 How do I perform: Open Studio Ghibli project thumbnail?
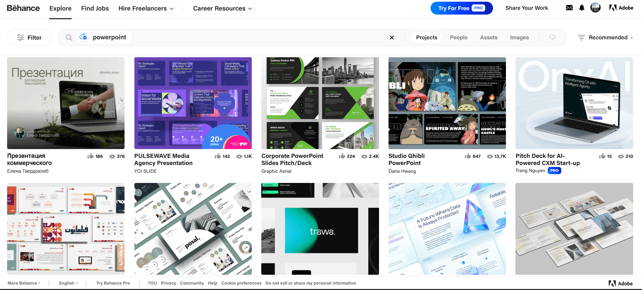(447, 103)
